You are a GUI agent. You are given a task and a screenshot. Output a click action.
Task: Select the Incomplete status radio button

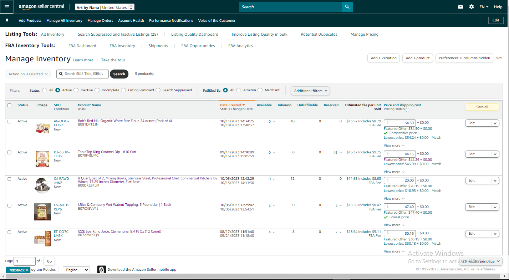[97, 90]
